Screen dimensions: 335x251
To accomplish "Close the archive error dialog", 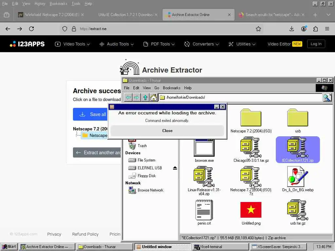I will click(x=167, y=131).
